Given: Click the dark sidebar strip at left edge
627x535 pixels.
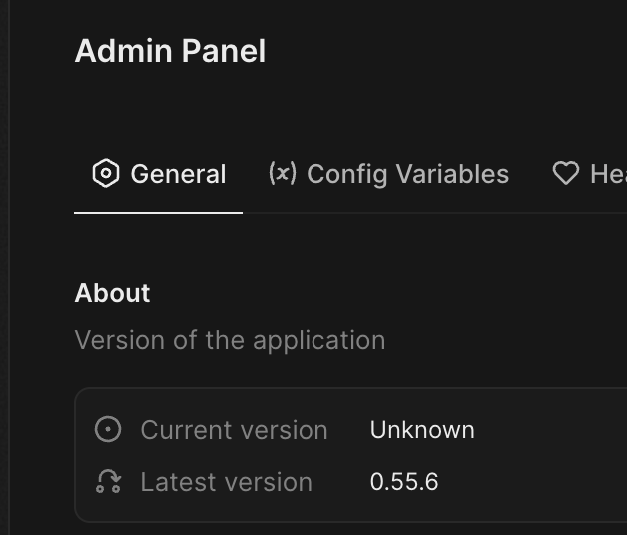Looking at the screenshot, I should click(x=4, y=267).
